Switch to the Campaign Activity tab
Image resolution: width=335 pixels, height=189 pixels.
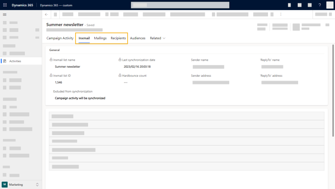[60, 38]
